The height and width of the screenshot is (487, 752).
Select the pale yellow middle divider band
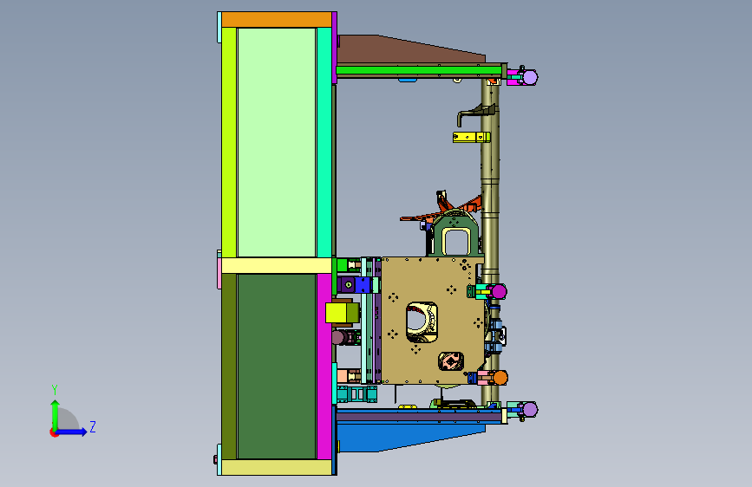tap(277, 265)
